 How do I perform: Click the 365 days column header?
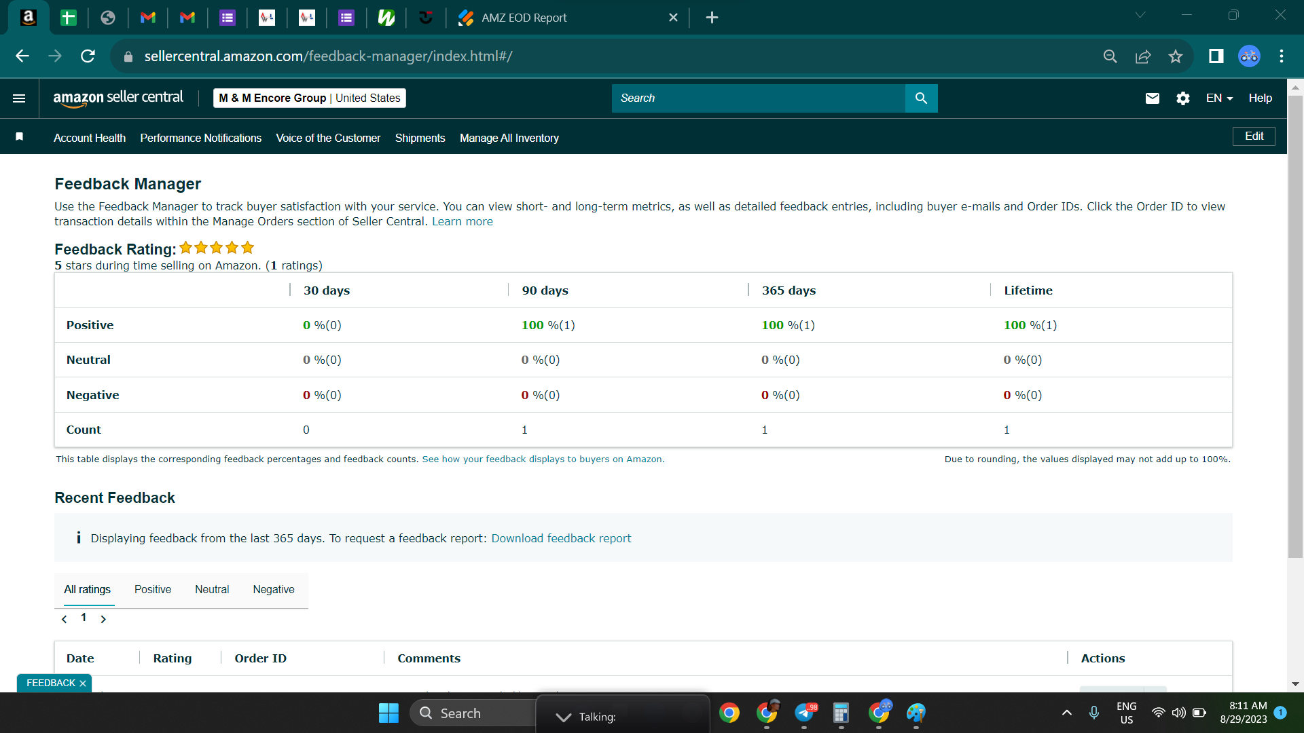[x=789, y=290]
